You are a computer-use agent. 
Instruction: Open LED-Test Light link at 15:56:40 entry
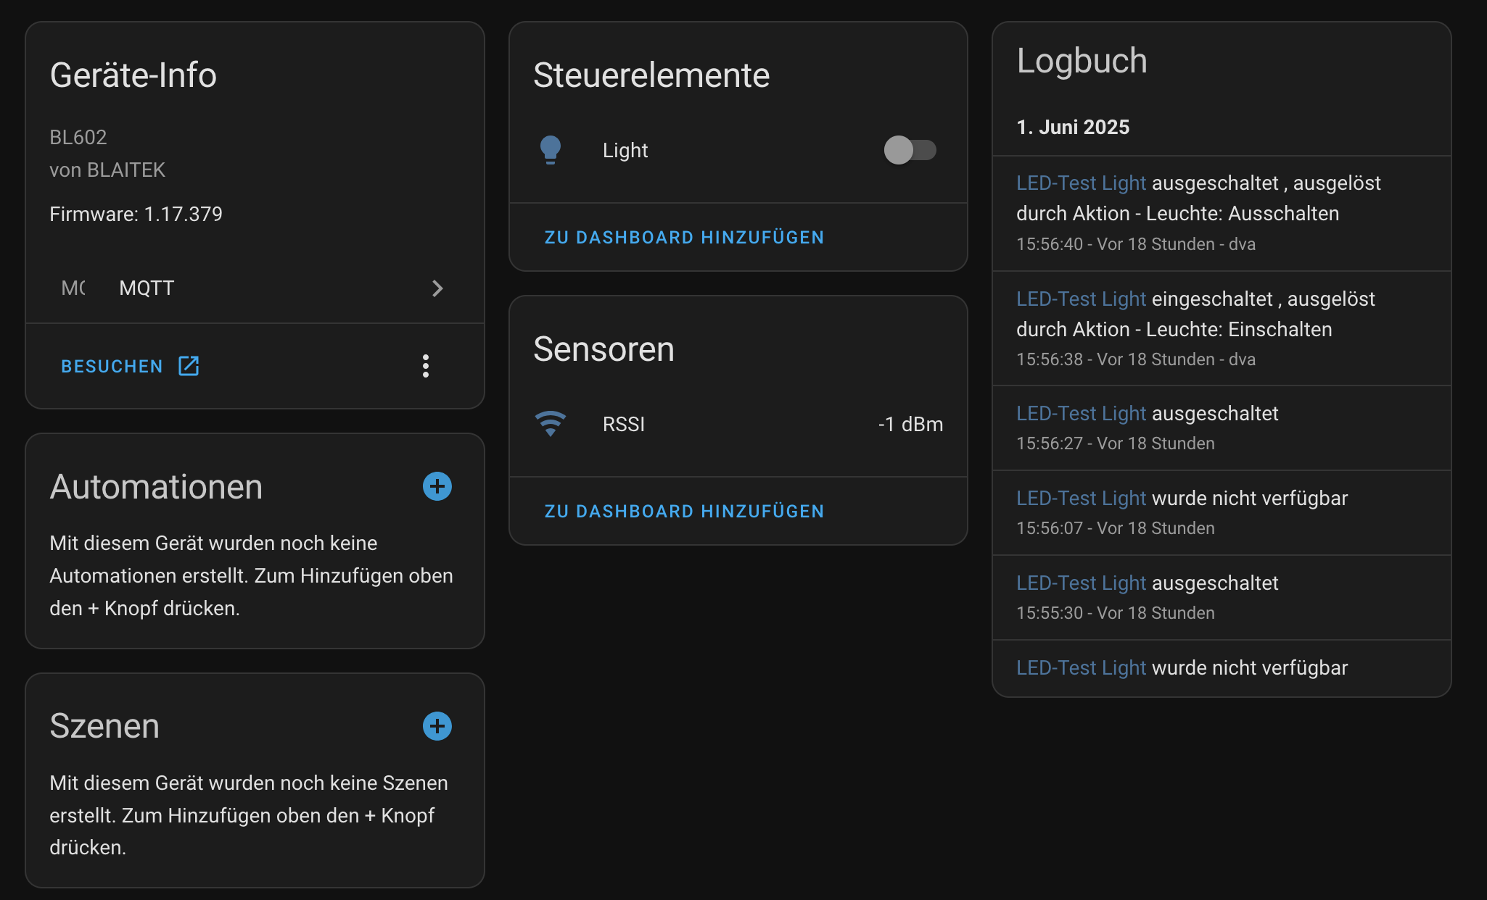[x=1081, y=183]
